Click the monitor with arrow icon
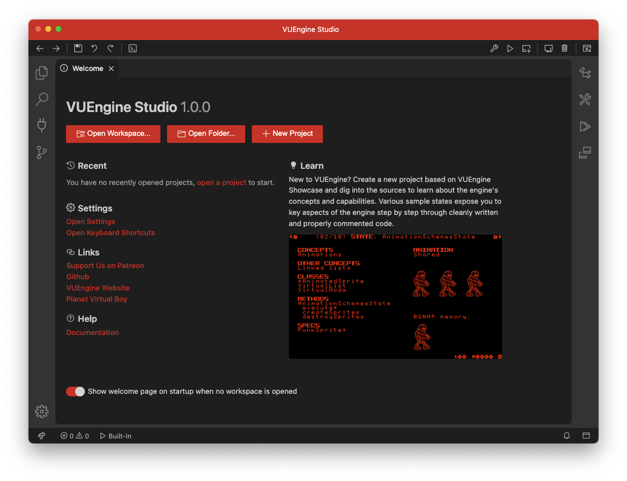Image resolution: width=627 pixels, height=481 pixels. point(548,49)
